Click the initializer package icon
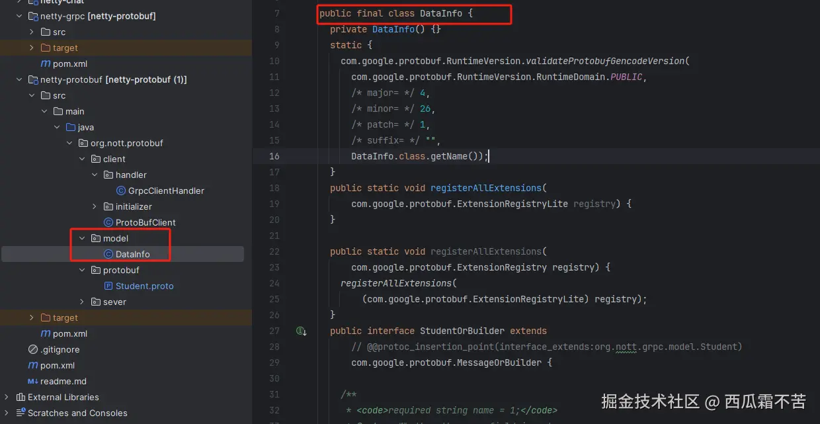820x424 pixels. pos(108,206)
